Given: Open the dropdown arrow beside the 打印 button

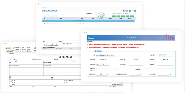Looking at the screenshot, I should (x=11, y=48).
